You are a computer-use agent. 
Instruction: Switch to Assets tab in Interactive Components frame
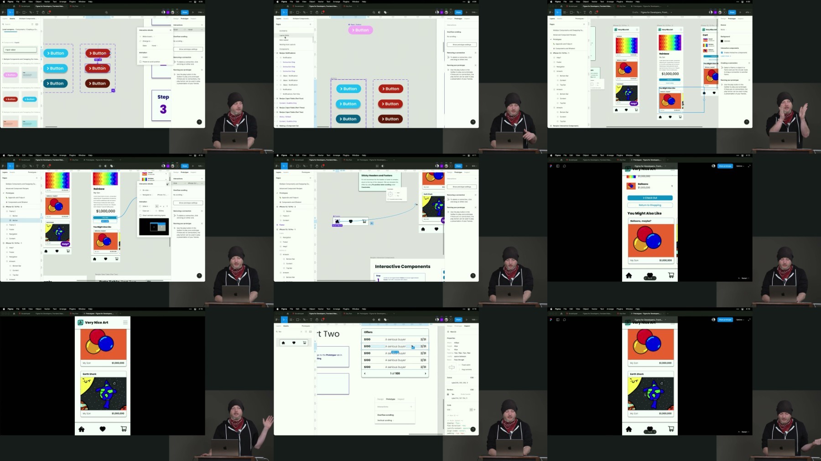286,172
